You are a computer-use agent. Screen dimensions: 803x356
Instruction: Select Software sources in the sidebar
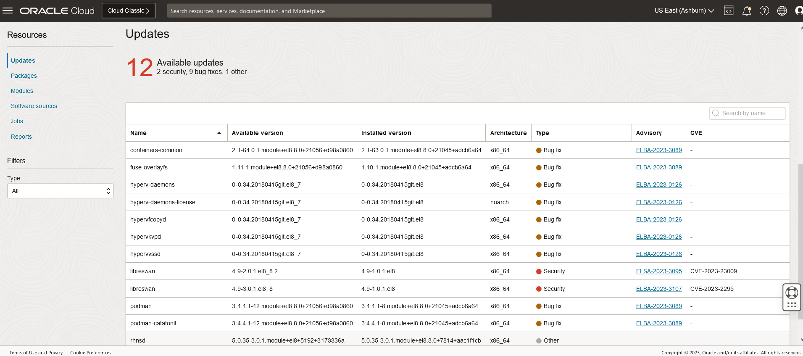click(34, 106)
